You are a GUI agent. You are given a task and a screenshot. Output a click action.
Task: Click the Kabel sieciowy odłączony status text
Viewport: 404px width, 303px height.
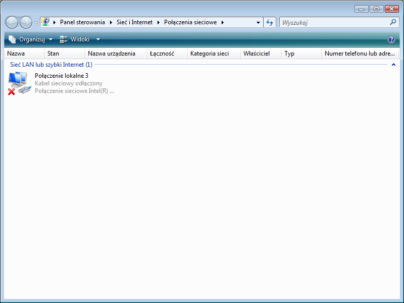tap(69, 83)
